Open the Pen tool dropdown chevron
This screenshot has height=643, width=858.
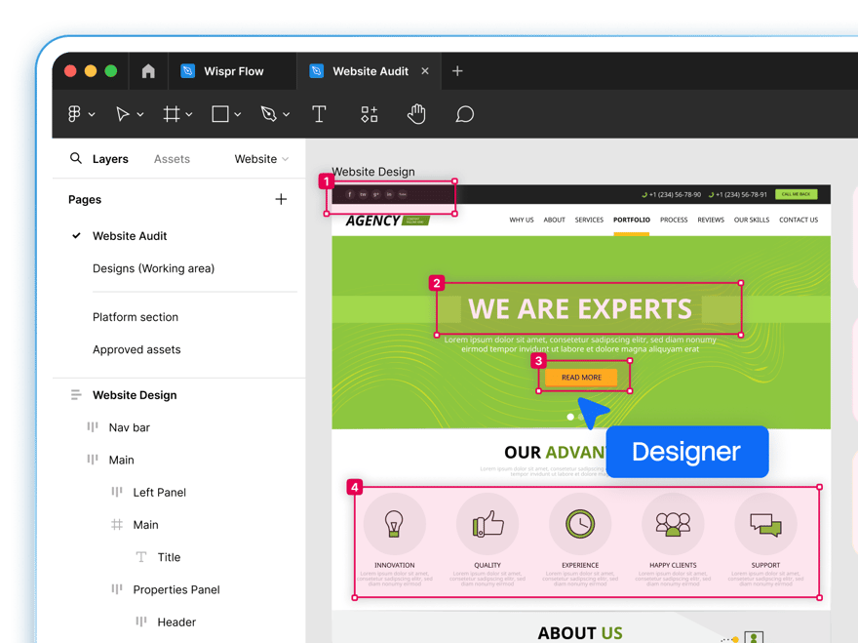click(x=287, y=114)
